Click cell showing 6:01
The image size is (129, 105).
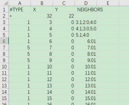tap(86, 41)
